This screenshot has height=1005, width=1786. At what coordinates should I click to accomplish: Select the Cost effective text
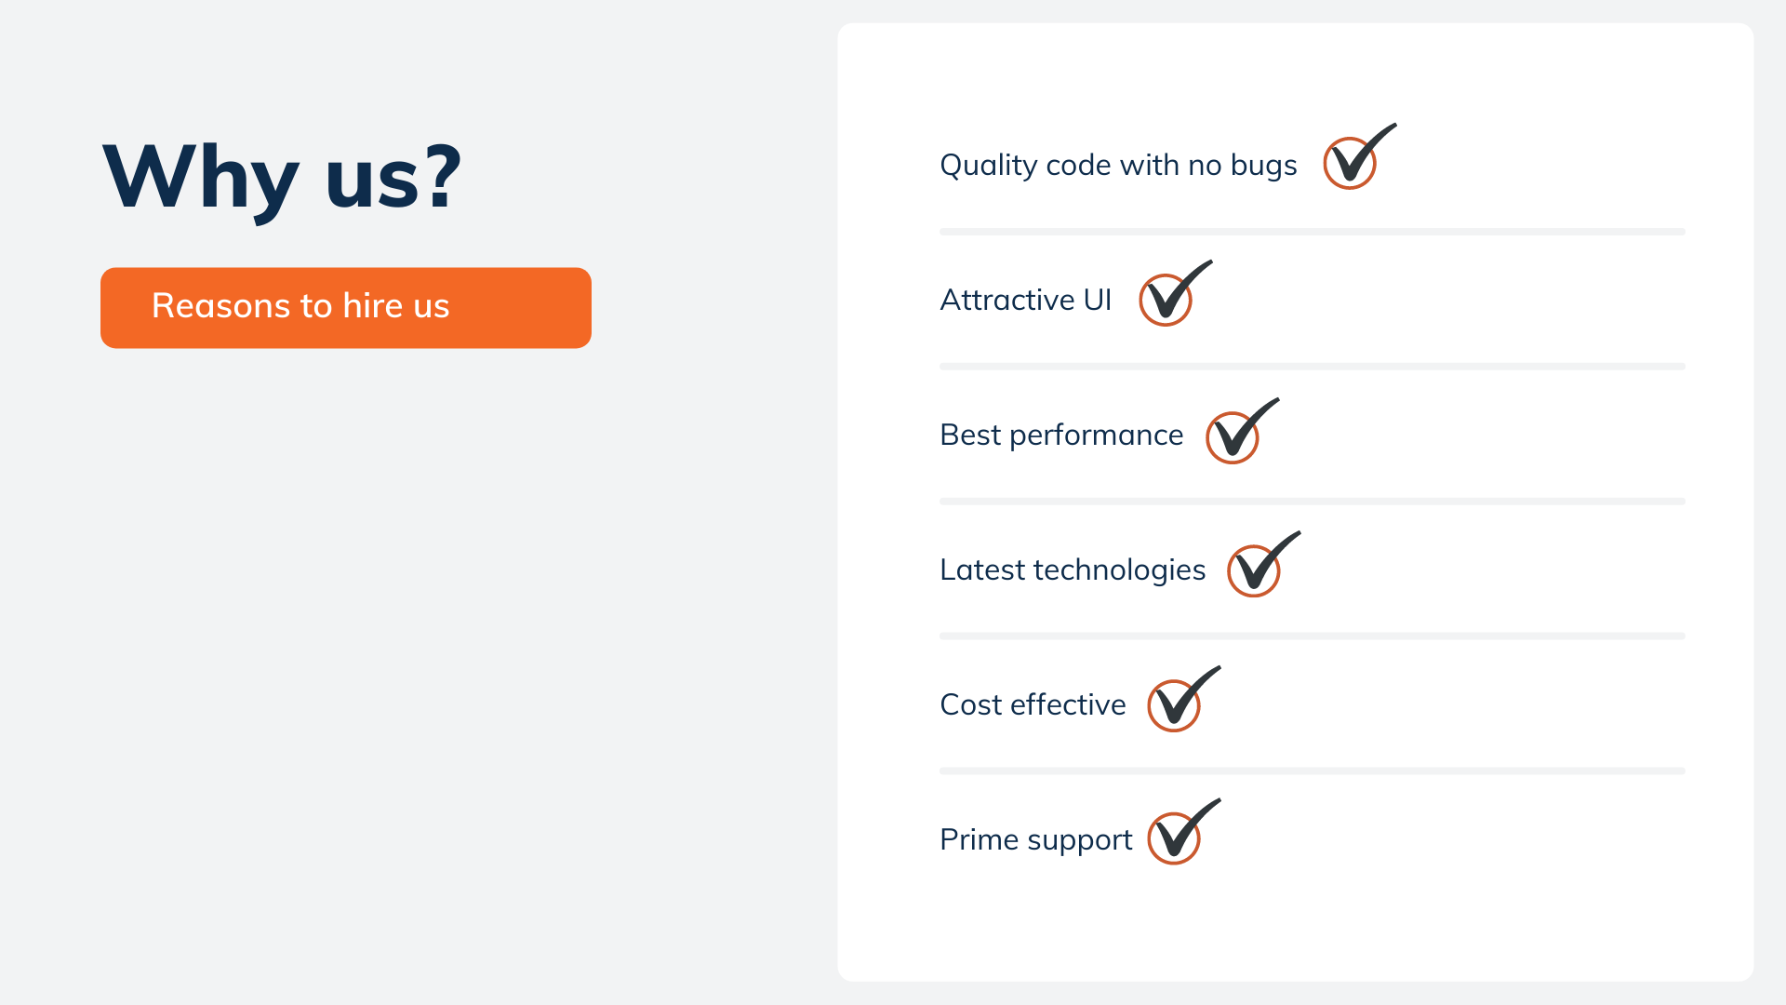click(1033, 704)
